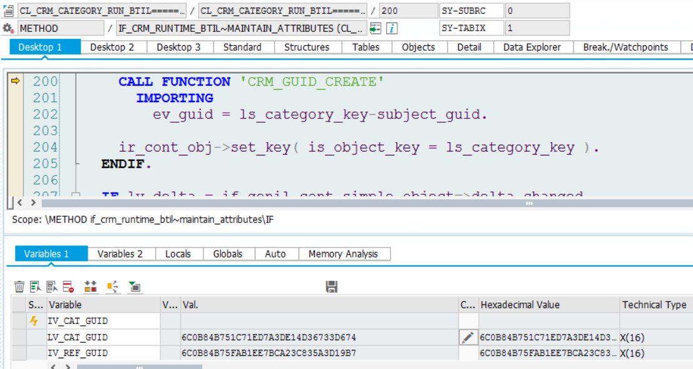
Task: Click line number 203 in the gutter
Action: tap(45, 131)
